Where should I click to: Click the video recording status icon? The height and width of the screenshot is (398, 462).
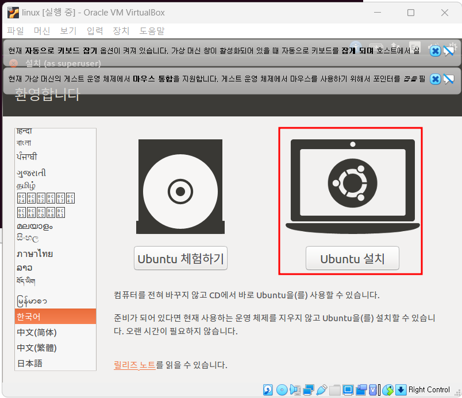pos(361,390)
